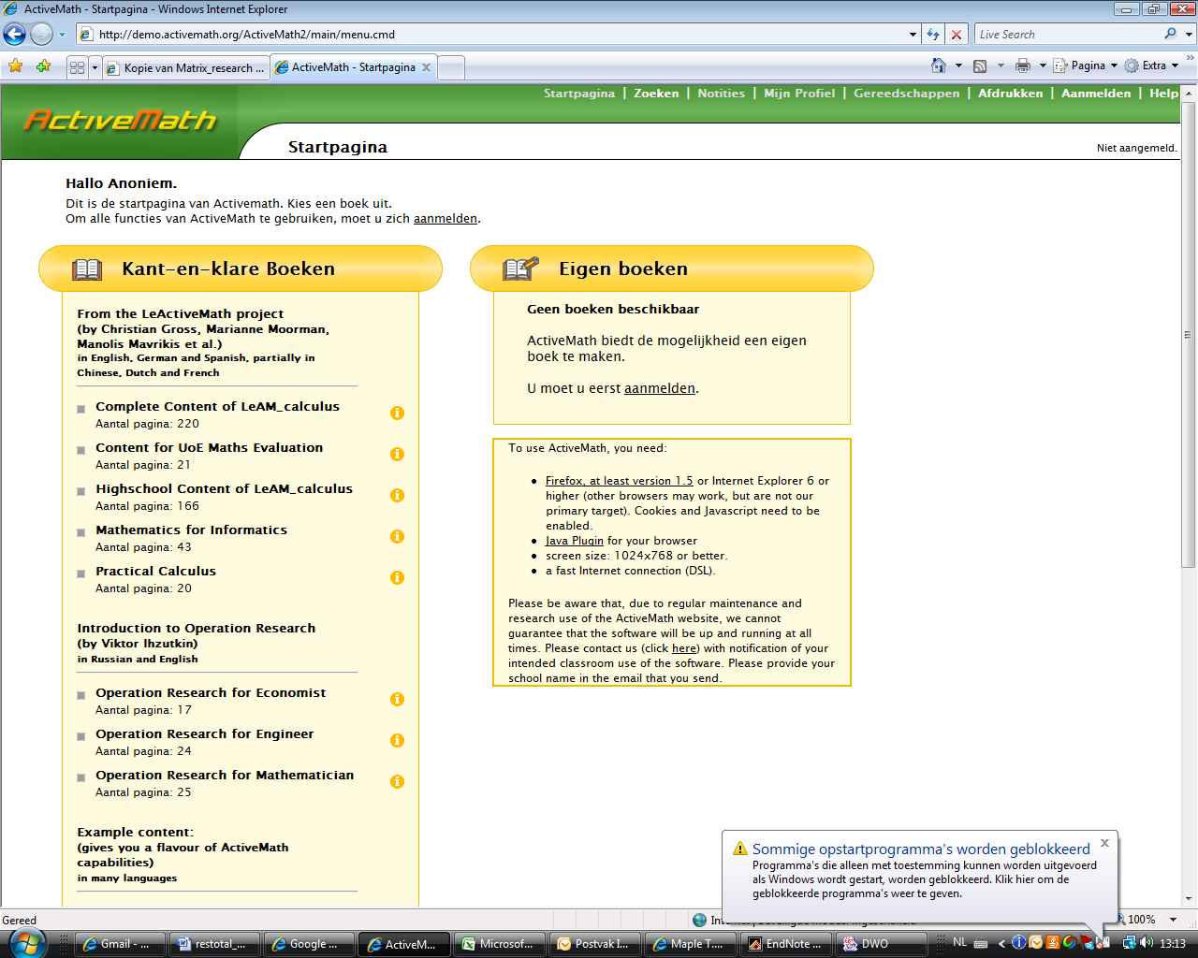Click the NL language indicator
1198x958 pixels.
pos(959,942)
